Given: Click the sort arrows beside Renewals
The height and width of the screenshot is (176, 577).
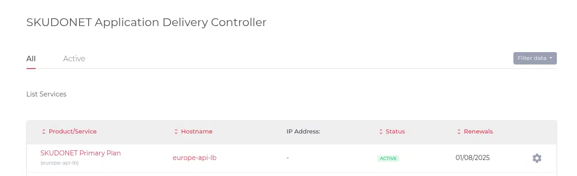Looking at the screenshot, I should coord(459,132).
